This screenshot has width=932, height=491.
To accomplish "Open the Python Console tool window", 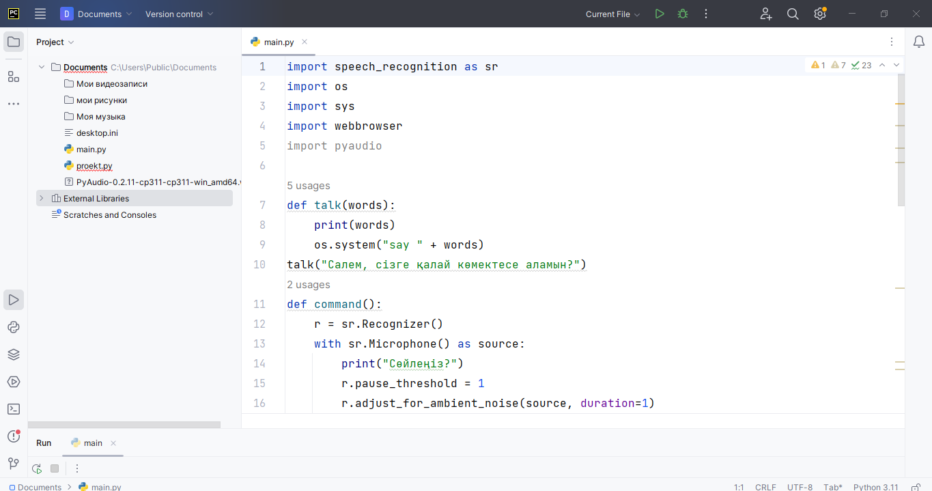I will coord(14,327).
